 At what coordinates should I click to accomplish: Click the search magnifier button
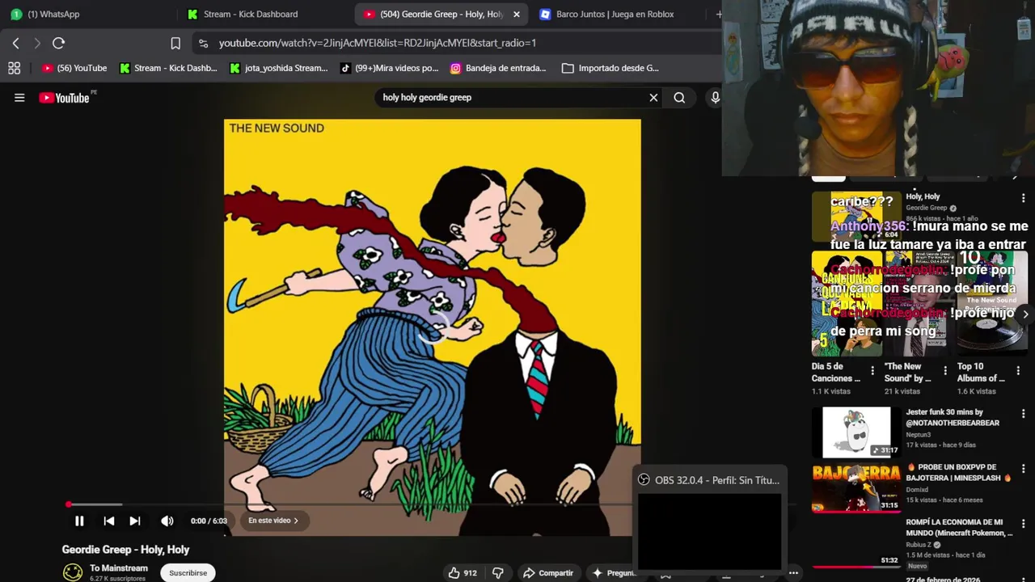click(x=679, y=98)
